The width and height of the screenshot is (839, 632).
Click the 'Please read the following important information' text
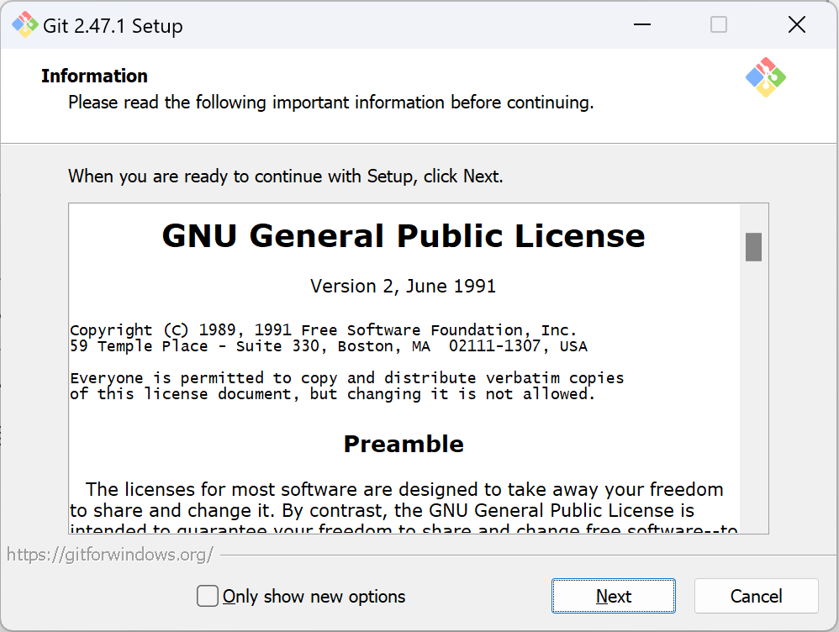pyautogui.click(x=330, y=103)
